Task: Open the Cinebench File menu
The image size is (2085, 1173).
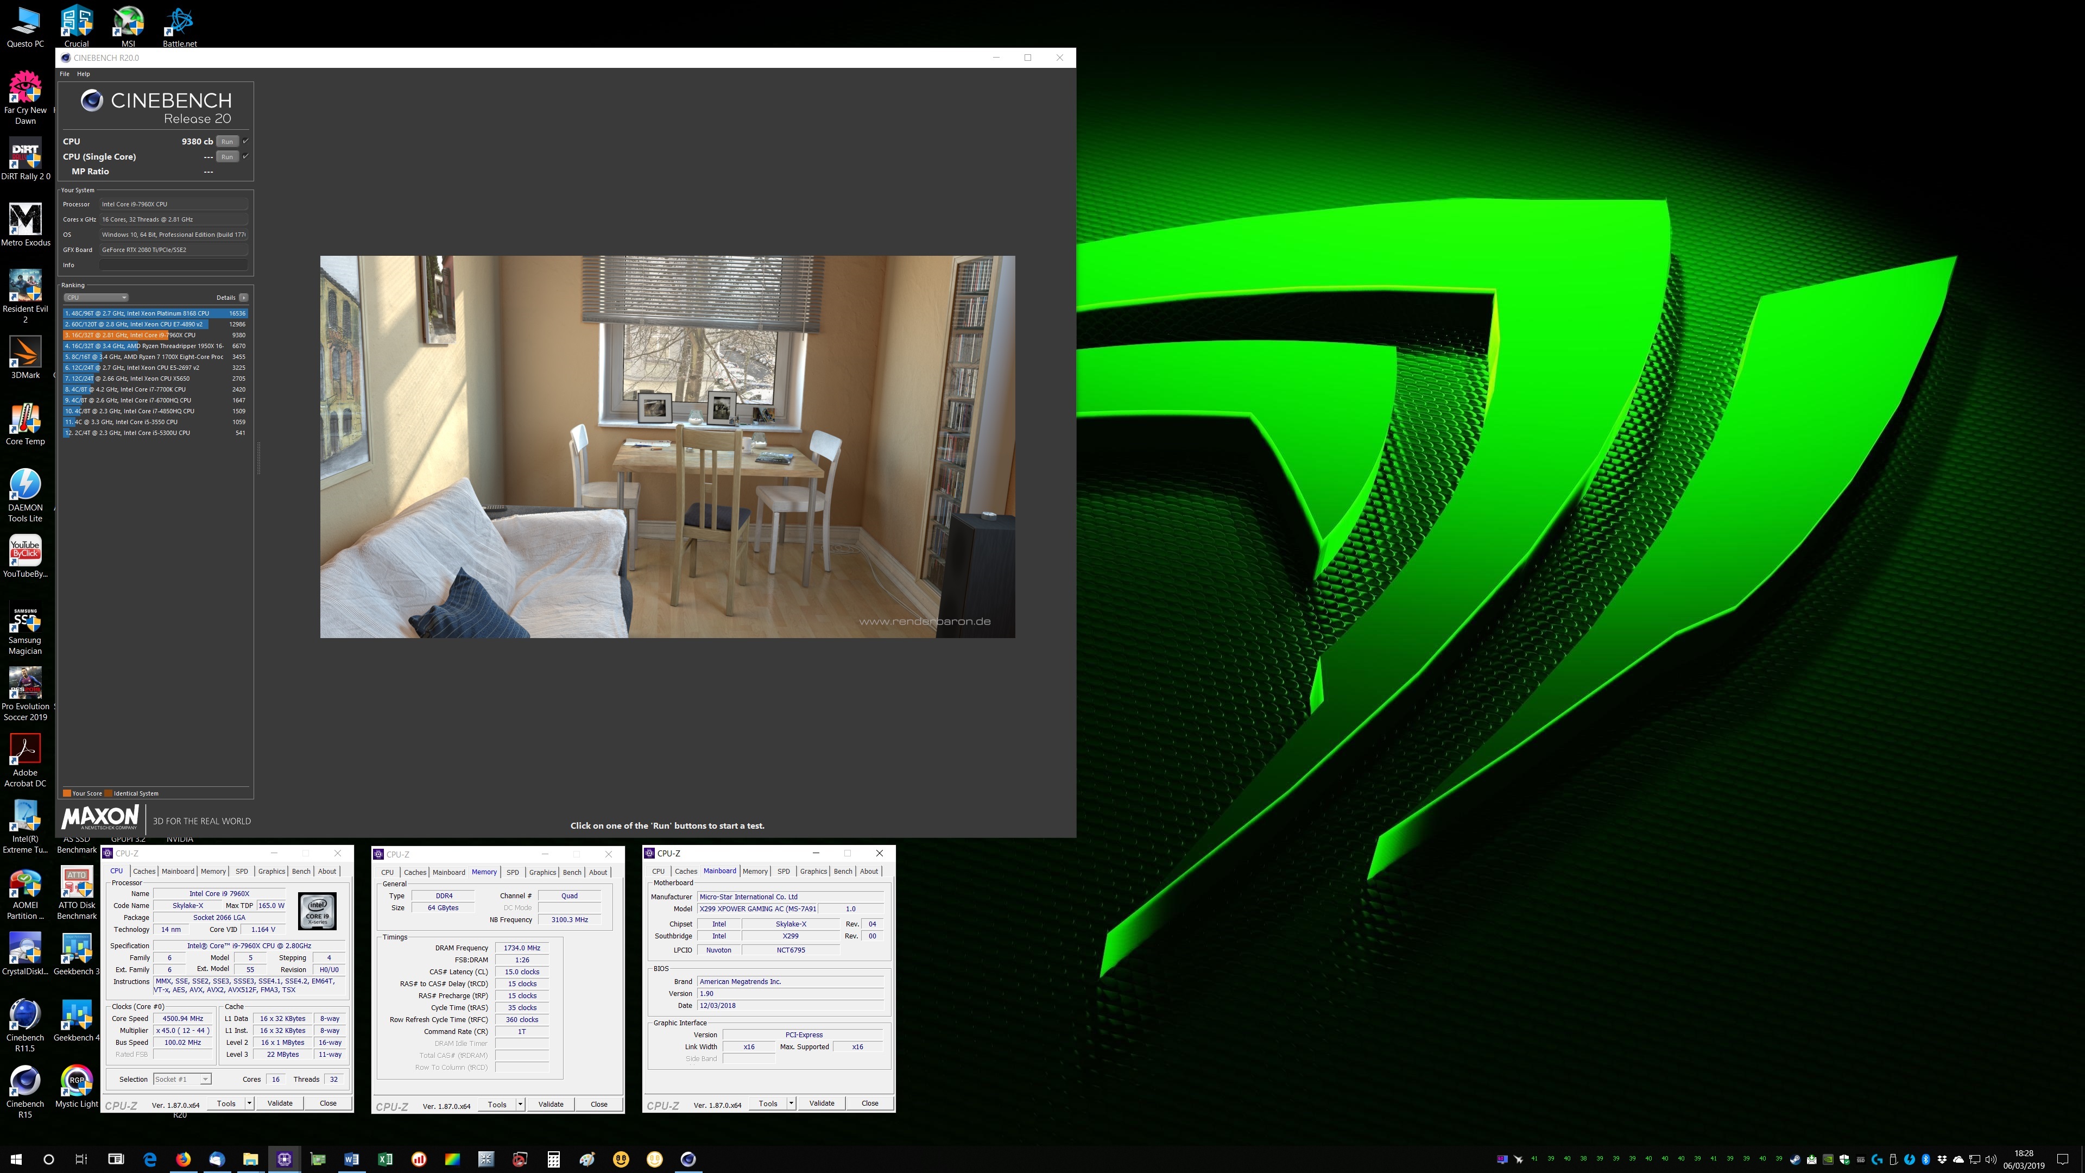Action: pyautogui.click(x=65, y=74)
